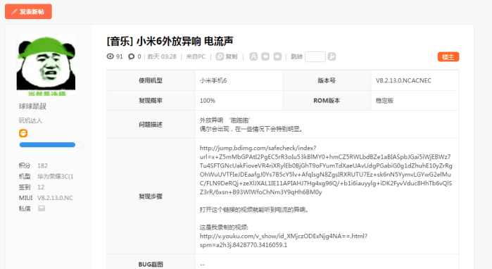Click the middle share icon after QQ

tap(265, 56)
